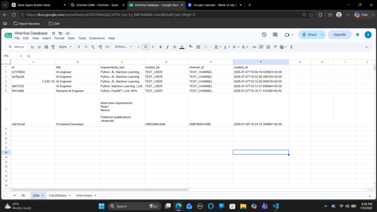Open the Windows Start button
377x212 pixels.
tap(101, 206)
